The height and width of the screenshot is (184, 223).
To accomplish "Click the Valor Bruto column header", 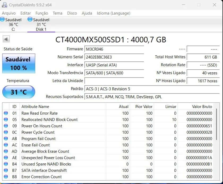I will coord(196,106).
